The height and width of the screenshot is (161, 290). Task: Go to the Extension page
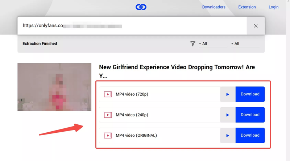tap(247, 7)
